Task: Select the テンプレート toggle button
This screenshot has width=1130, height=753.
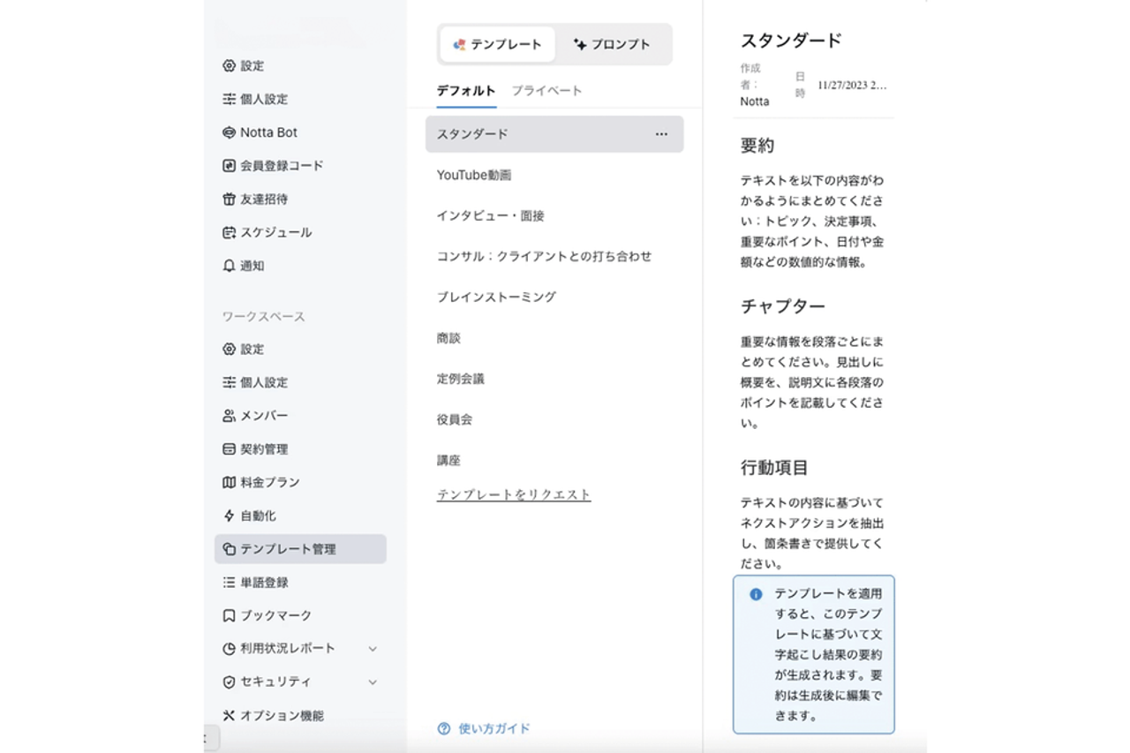Action: point(498,44)
